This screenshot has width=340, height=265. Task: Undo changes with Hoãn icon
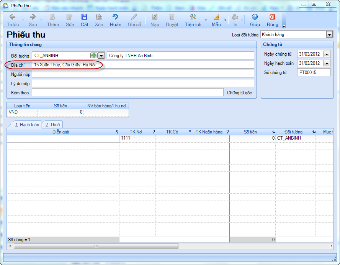click(115, 17)
